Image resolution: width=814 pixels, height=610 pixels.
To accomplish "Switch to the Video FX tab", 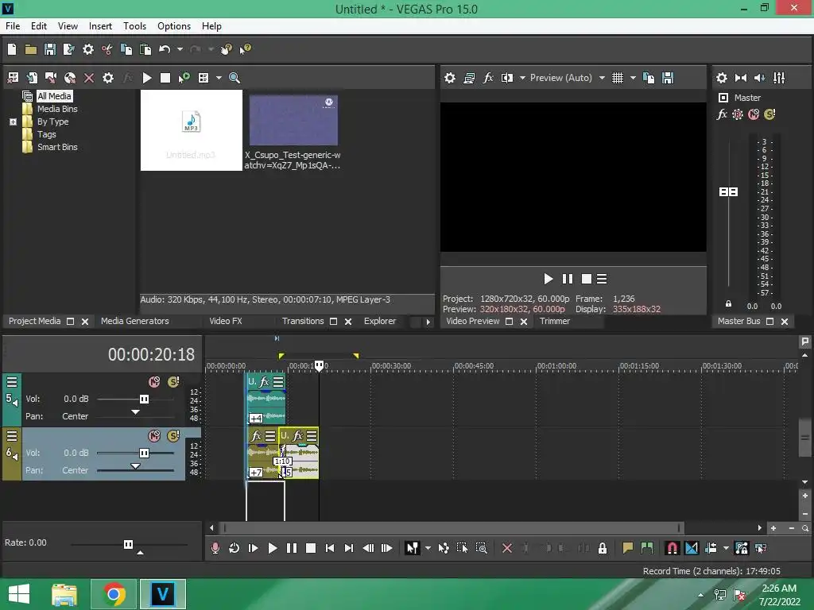I will 226,321.
